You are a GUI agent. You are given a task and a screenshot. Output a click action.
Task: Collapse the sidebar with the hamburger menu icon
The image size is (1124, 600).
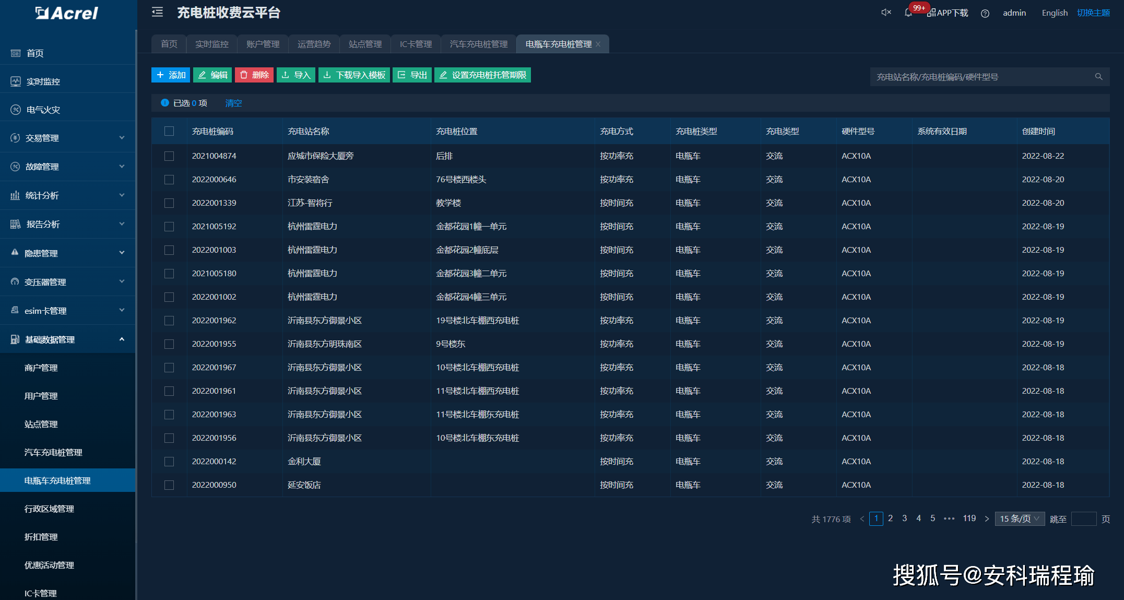(157, 12)
